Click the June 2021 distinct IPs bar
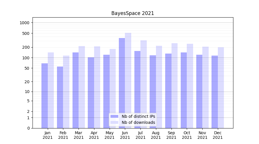Image resolution: width=259 pixels, height=144 pixels. [122, 83]
